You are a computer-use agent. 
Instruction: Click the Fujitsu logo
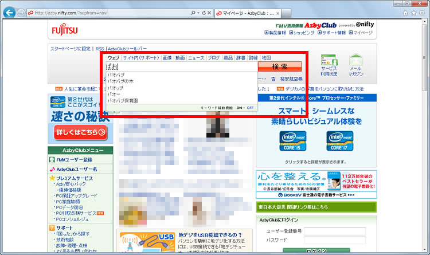click(65, 30)
